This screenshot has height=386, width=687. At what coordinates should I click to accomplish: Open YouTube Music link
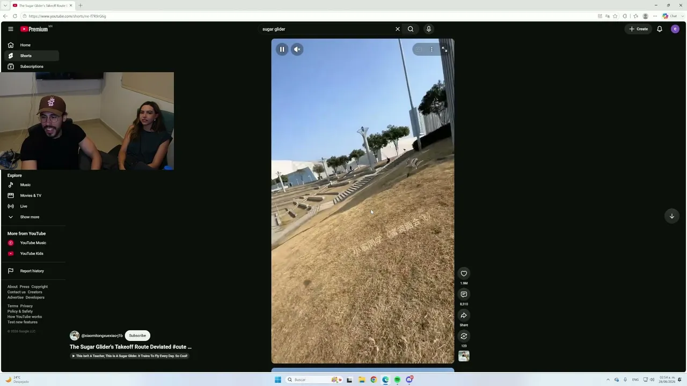pyautogui.click(x=32, y=243)
